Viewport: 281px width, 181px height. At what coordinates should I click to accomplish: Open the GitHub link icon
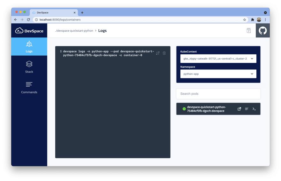pyautogui.click(x=262, y=30)
